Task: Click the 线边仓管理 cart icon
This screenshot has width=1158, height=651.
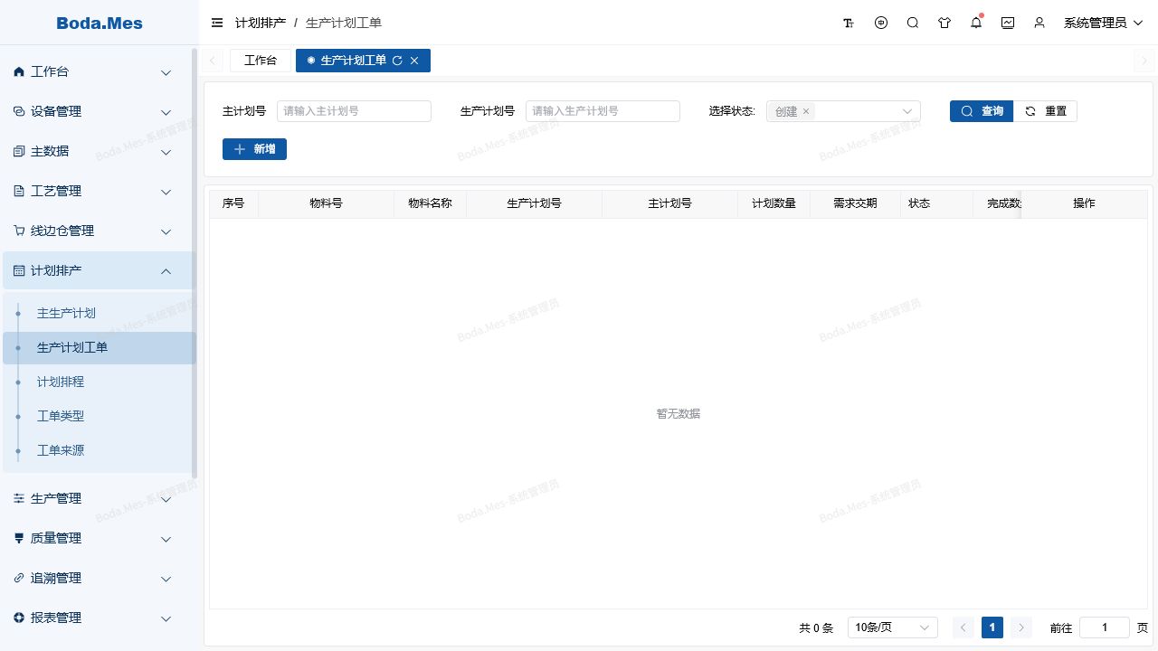Action: pos(19,231)
